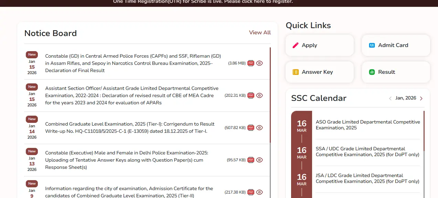Open the Admit Card quick link
This screenshot has height=198, width=438.
(395, 45)
